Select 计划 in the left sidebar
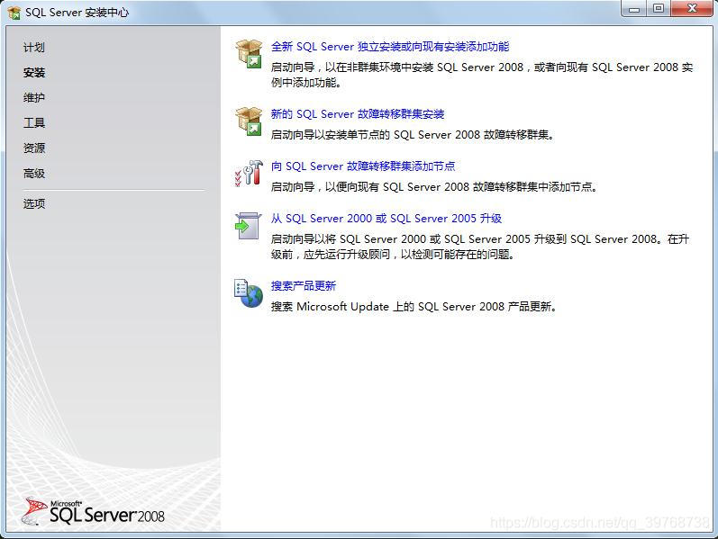The width and height of the screenshot is (718, 539). point(34,47)
